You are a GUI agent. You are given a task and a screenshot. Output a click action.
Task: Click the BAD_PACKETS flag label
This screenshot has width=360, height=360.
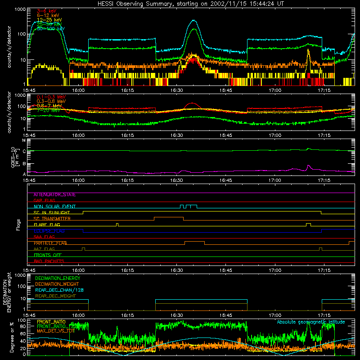point(49,261)
